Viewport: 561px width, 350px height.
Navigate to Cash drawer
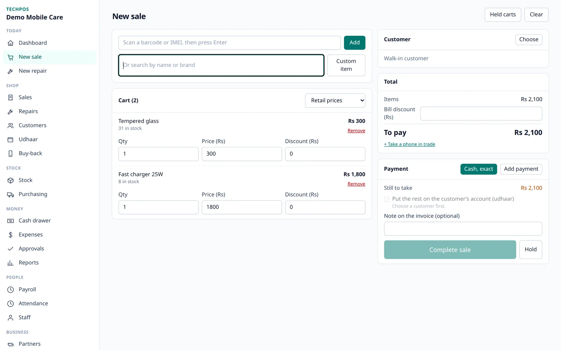pyautogui.click(x=49, y=221)
